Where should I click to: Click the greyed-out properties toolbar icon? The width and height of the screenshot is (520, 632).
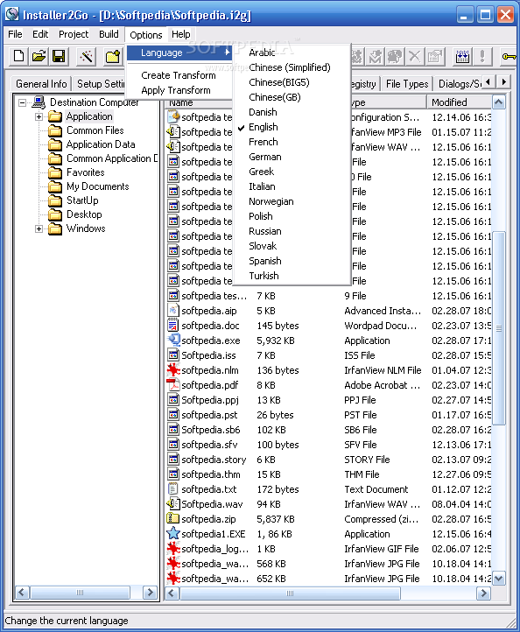435,56
